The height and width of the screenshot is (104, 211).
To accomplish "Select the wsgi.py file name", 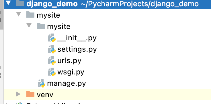I will [71, 72].
